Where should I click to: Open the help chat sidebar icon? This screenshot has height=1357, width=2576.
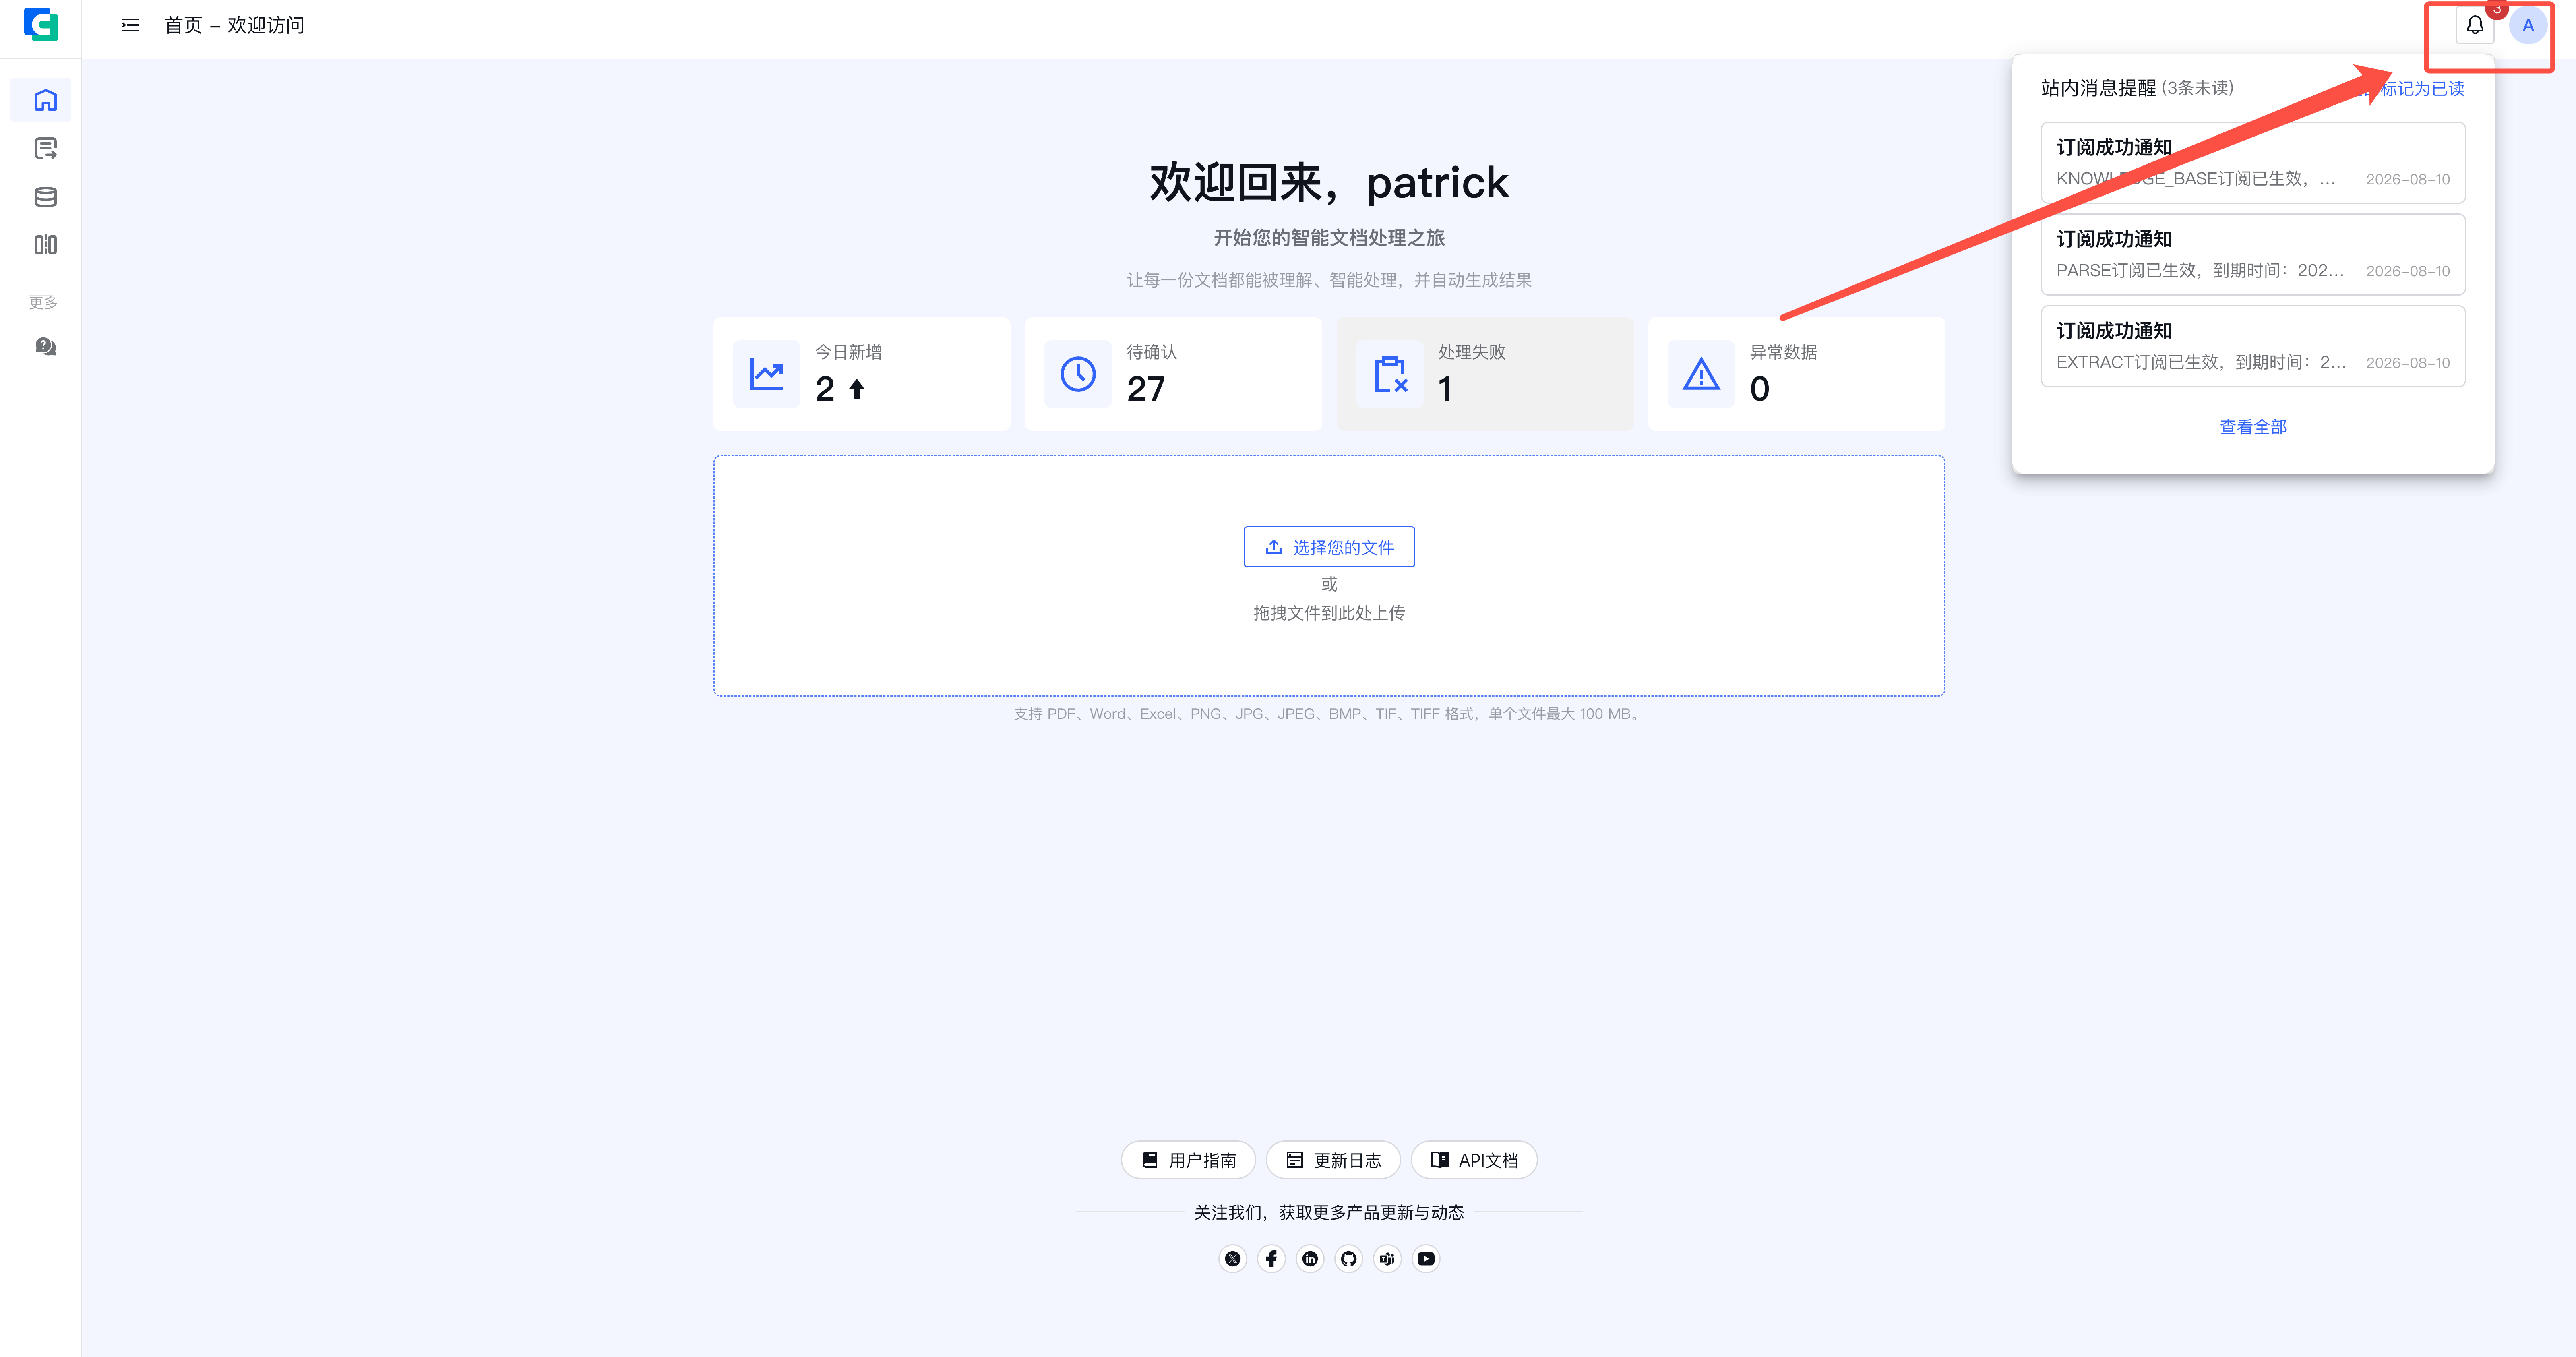point(45,346)
